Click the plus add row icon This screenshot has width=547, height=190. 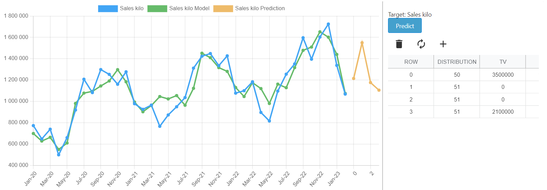(x=443, y=44)
